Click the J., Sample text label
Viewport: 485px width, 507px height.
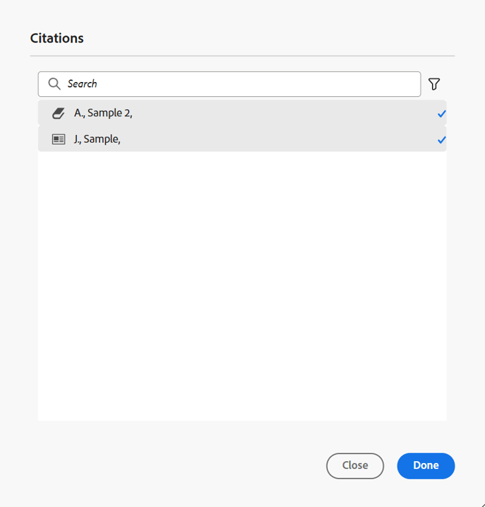click(97, 139)
